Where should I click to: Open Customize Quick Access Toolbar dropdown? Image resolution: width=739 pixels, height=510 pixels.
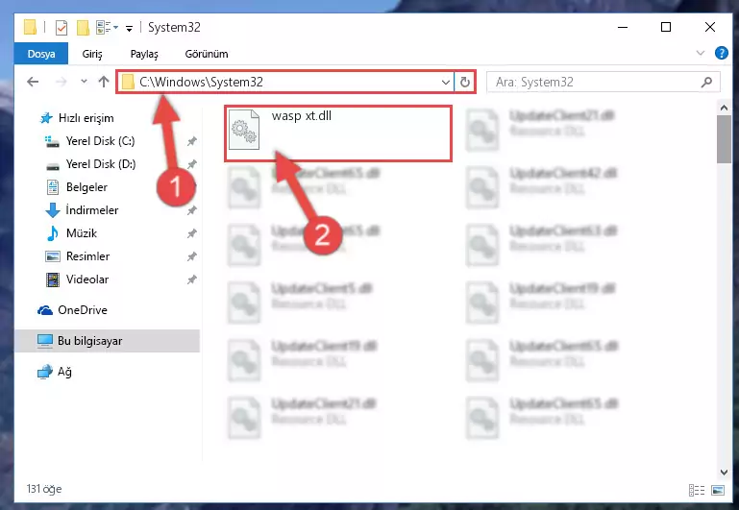129,29
